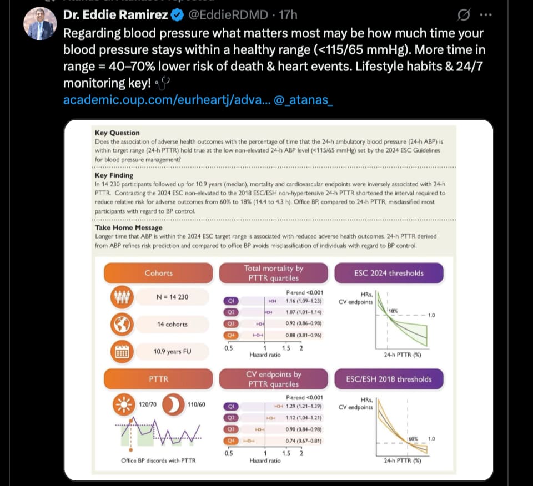Open the Grok slashed-circle icon on tweet
533x486 pixels.
[464, 15]
